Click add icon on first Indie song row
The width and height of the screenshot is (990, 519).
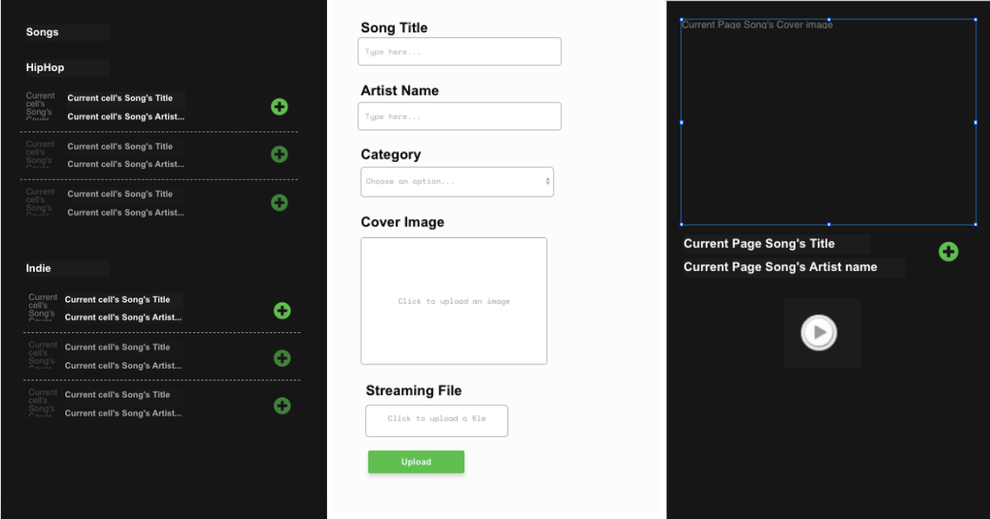[282, 311]
